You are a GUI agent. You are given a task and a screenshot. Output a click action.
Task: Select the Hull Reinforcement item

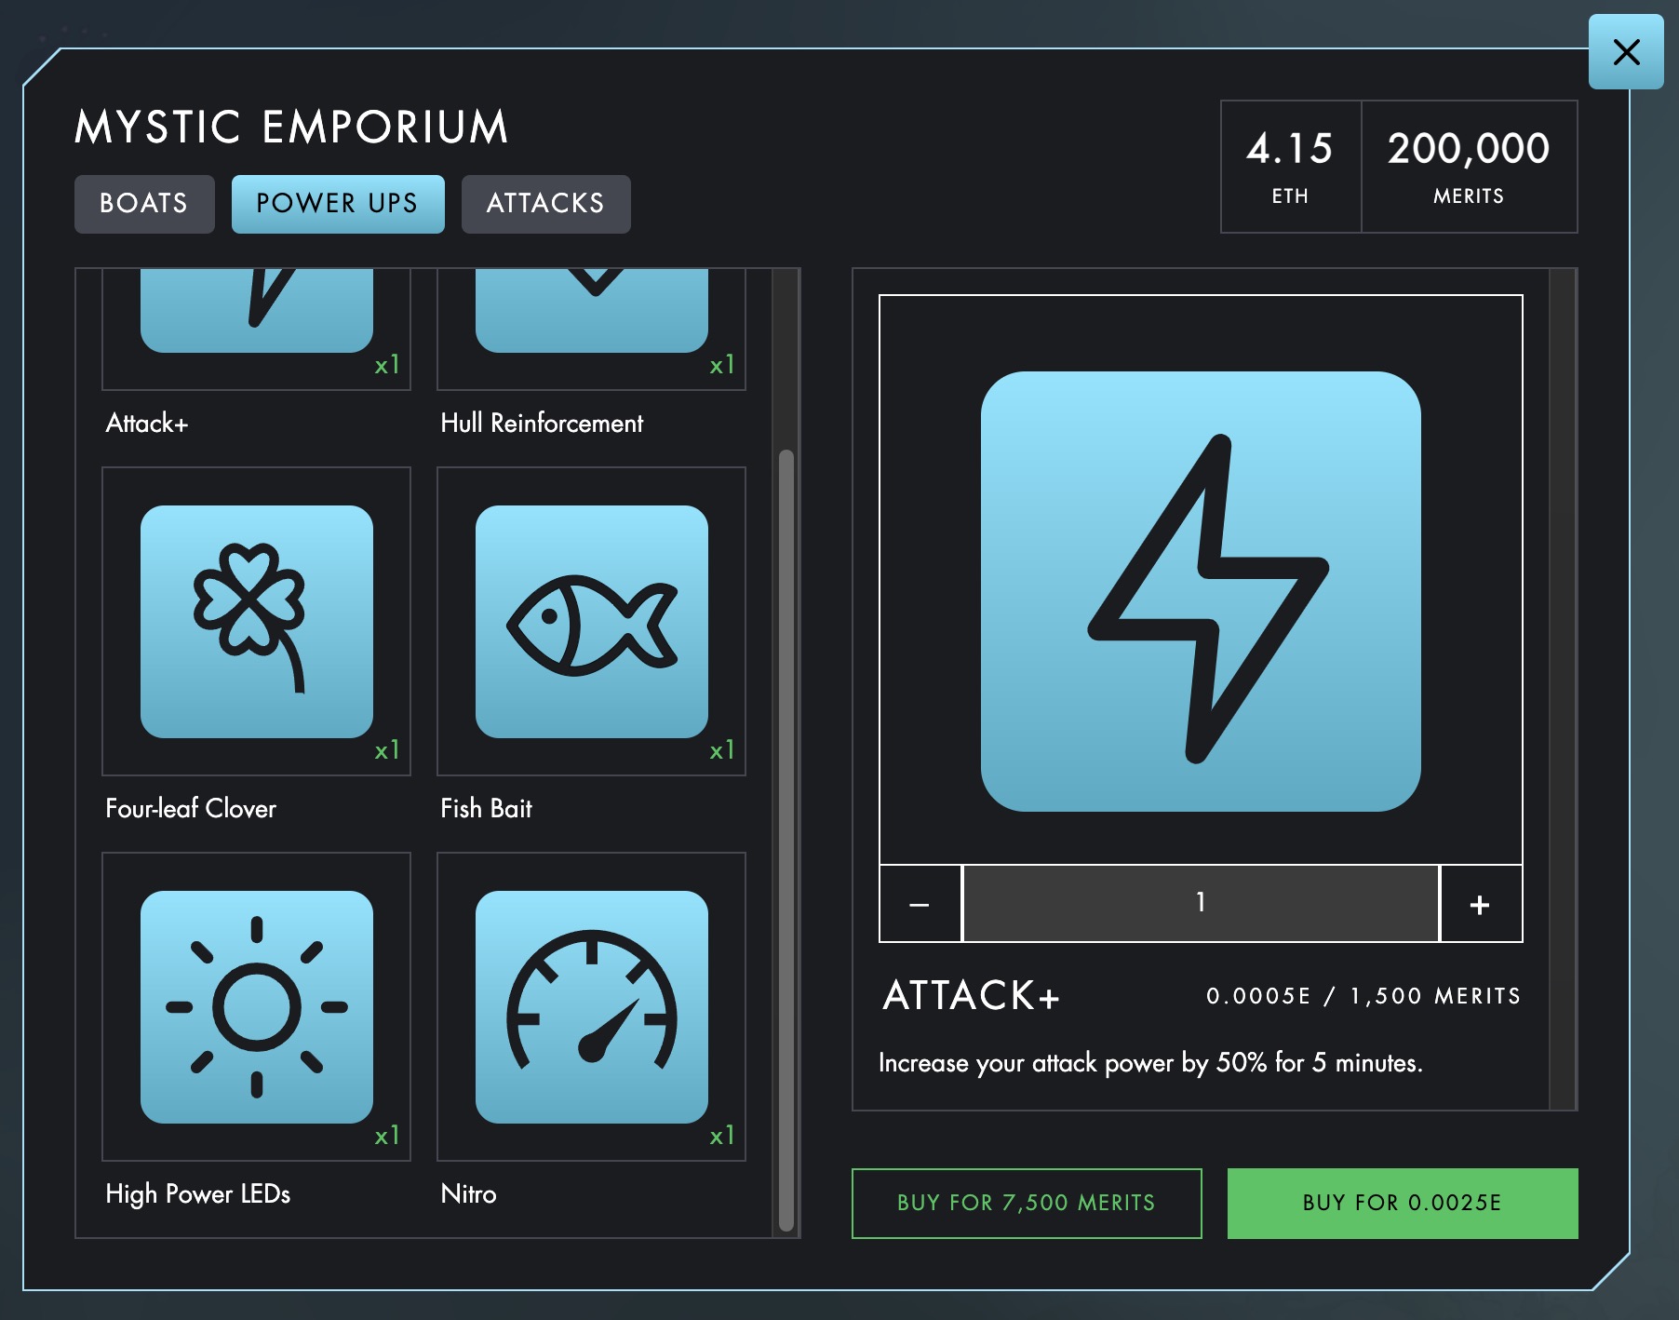pyautogui.click(x=591, y=317)
